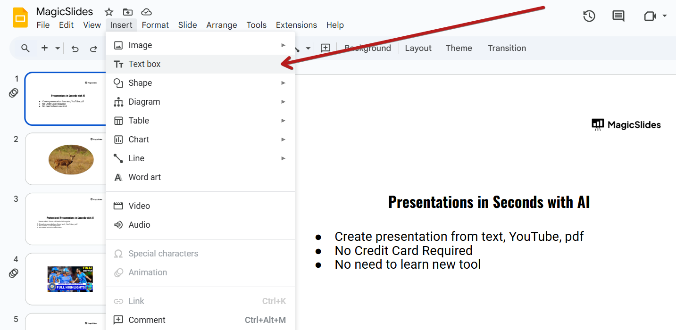Expand the Image submenu arrow
This screenshot has width=676, height=330.
[283, 45]
